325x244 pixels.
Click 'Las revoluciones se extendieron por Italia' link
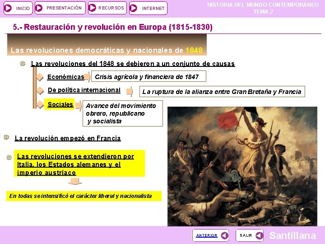point(75,164)
